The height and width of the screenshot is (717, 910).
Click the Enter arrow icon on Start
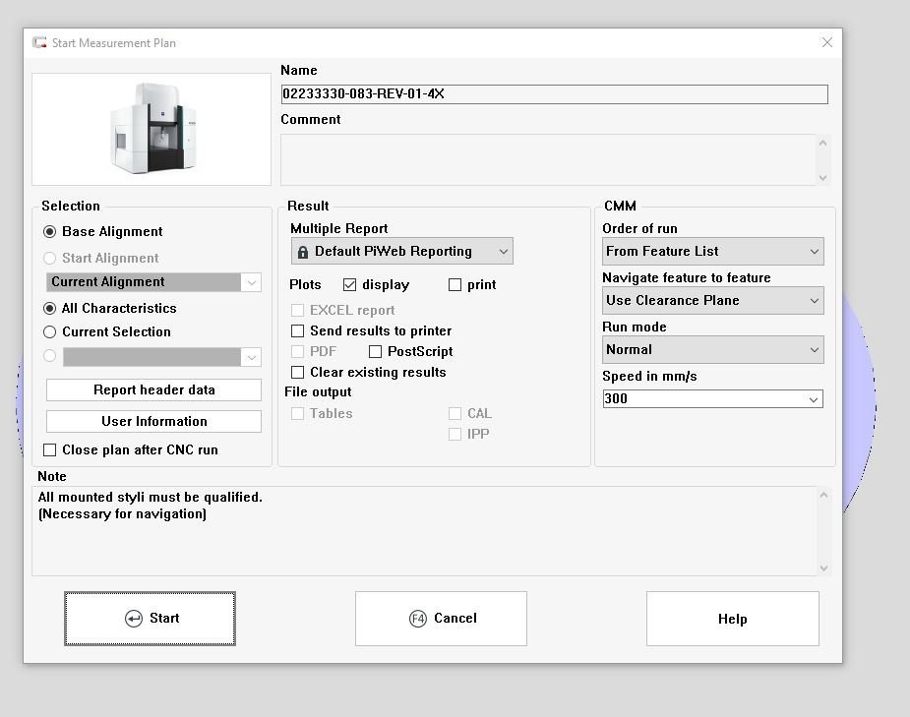pyautogui.click(x=134, y=619)
